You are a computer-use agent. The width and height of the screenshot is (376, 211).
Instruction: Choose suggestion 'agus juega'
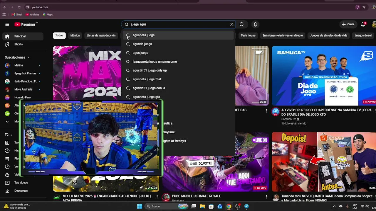pos(178,53)
